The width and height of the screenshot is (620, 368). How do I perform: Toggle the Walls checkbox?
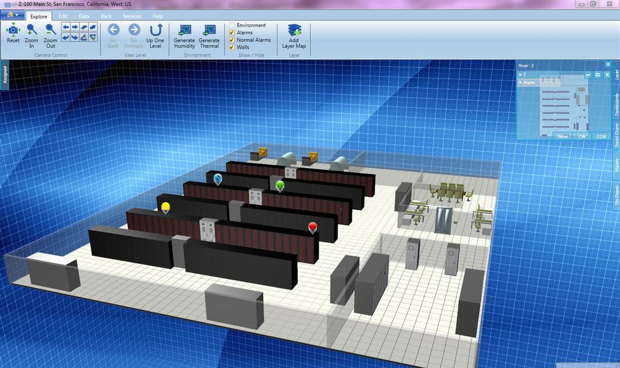tap(232, 47)
